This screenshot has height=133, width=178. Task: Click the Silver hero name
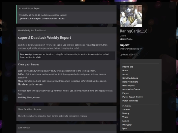point(30,98)
